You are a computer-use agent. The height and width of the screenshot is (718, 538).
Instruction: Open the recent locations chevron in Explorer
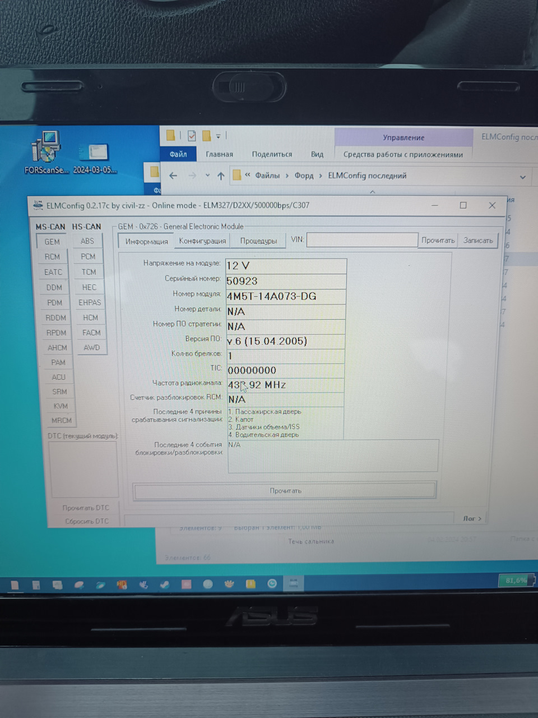(207, 176)
